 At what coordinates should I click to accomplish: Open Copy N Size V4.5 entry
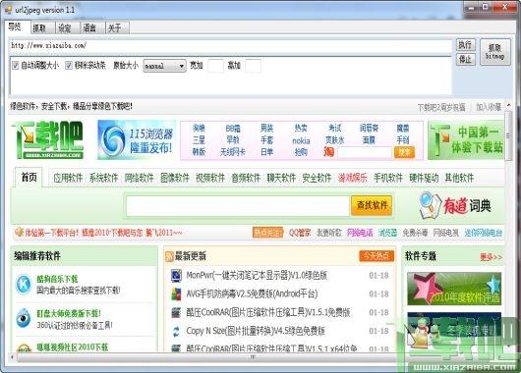(256, 331)
